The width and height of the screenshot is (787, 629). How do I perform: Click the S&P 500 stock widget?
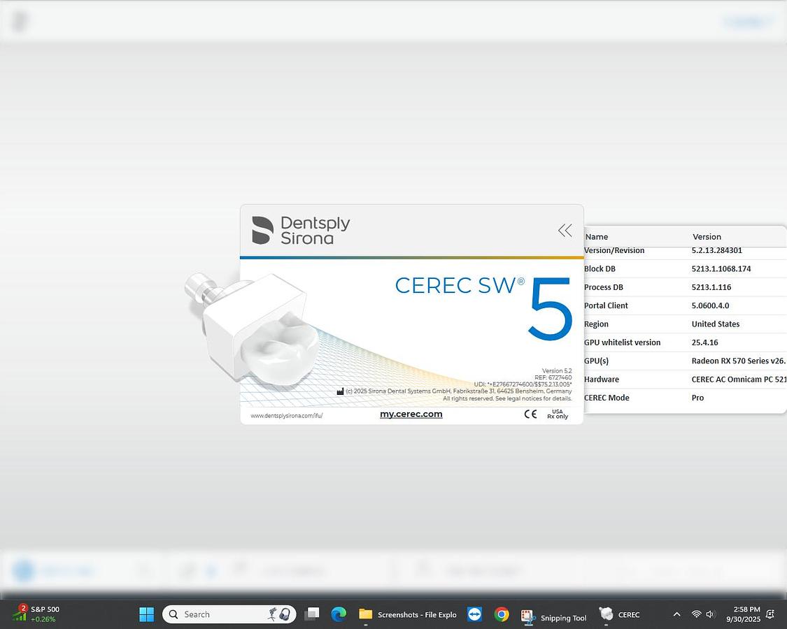31,614
